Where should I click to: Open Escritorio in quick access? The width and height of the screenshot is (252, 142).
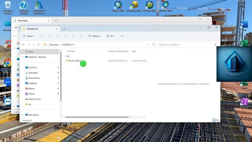(x=32, y=67)
